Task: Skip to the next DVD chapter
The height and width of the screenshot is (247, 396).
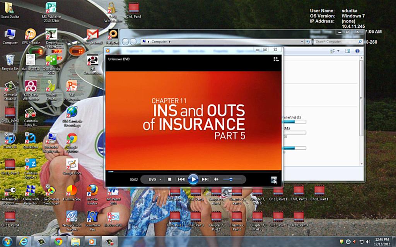Action: [205, 179]
